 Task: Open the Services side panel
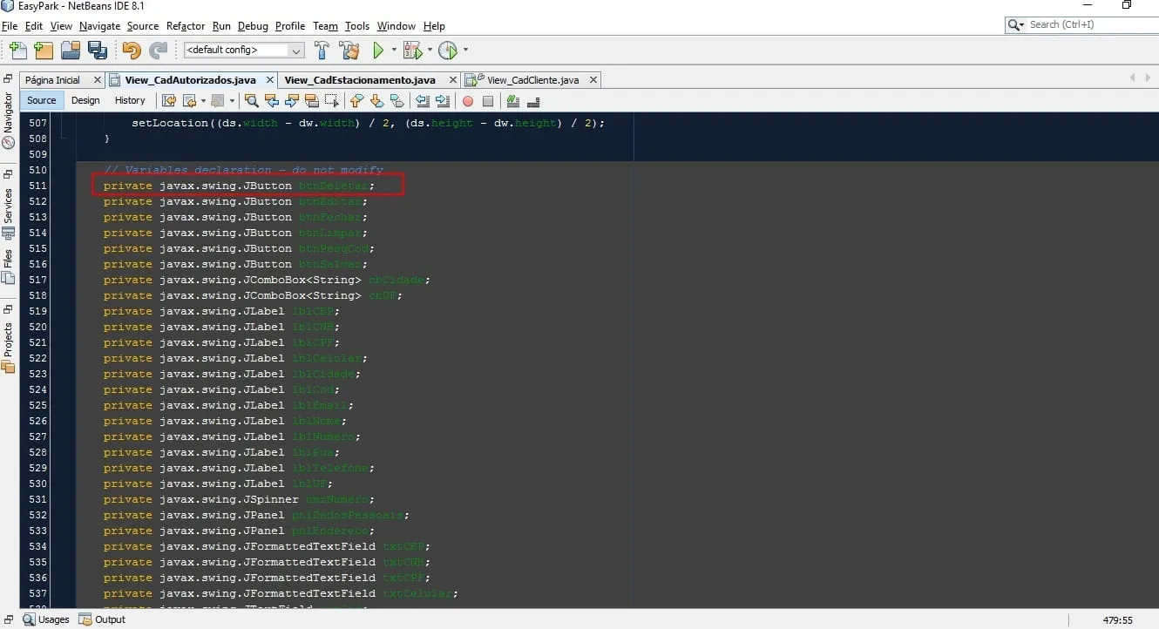click(x=9, y=213)
